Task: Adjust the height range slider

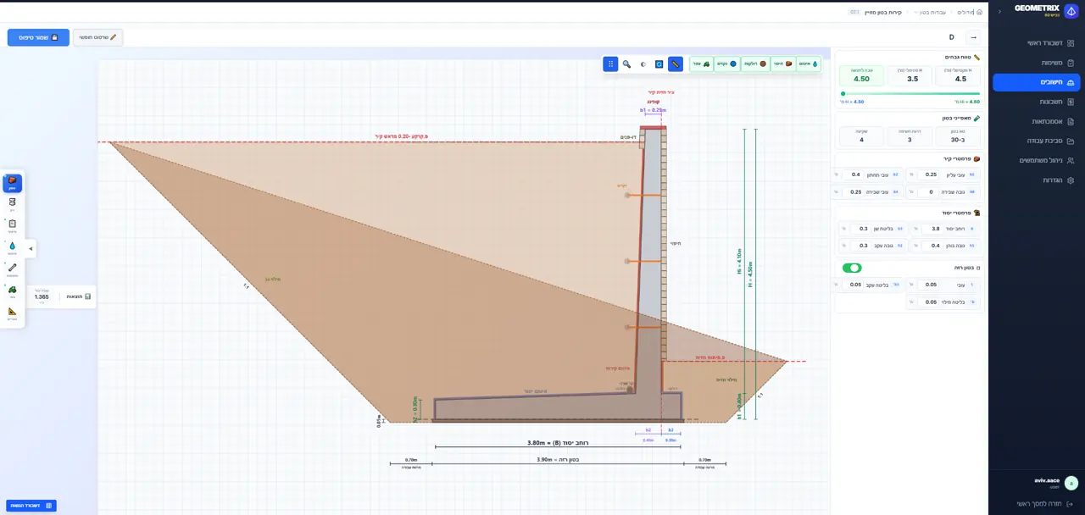Action: [x=910, y=94]
